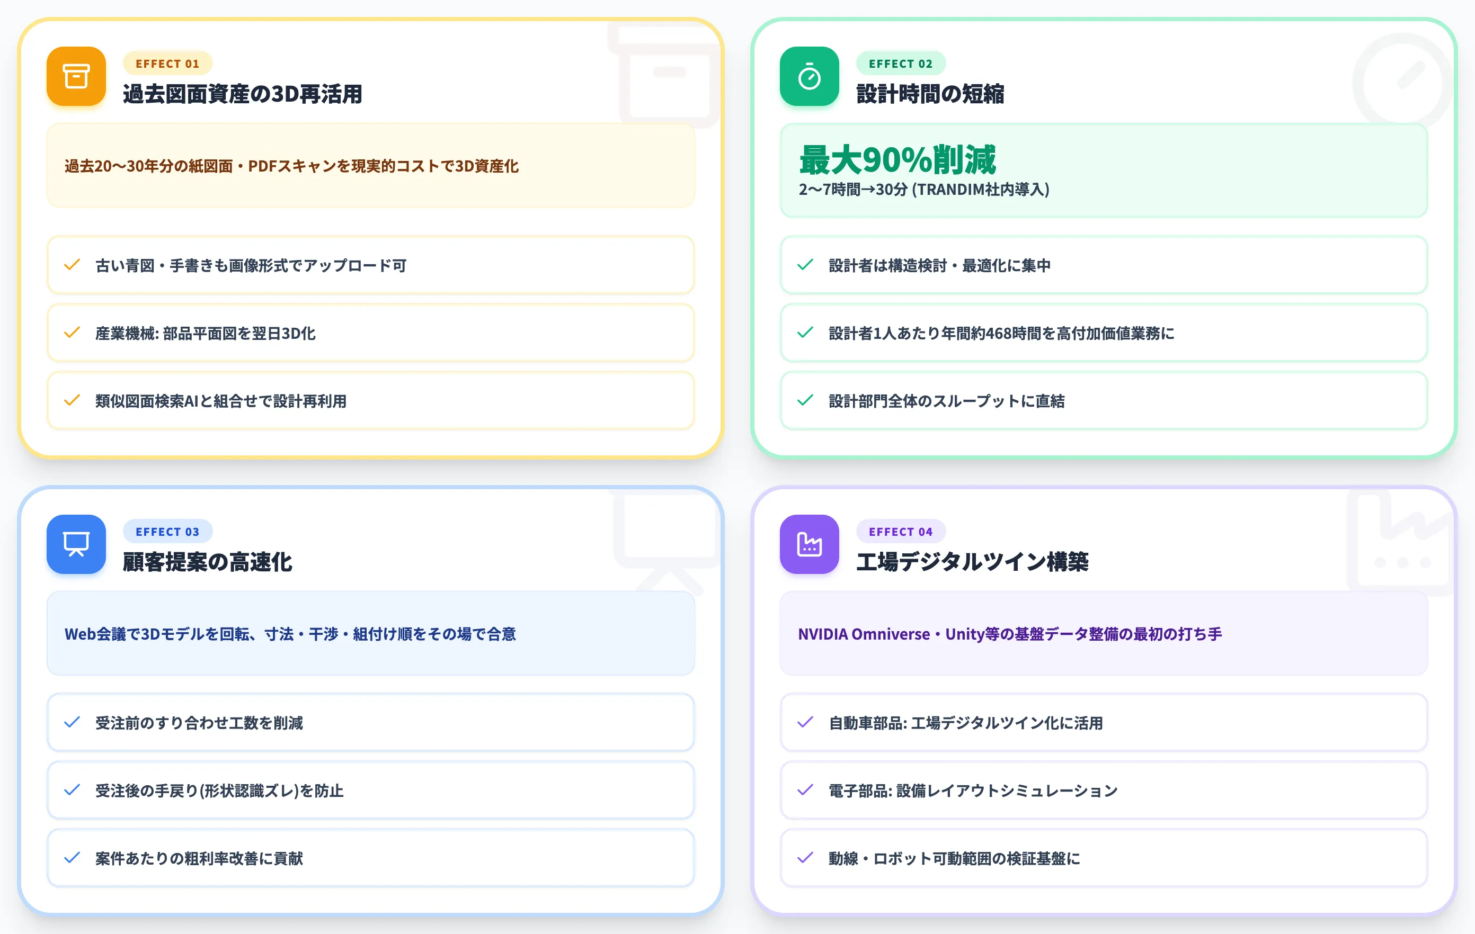Image resolution: width=1475 pixels, height=934 pixels.
Task: Click the green stopwatch icon
Action: (809, 76)
